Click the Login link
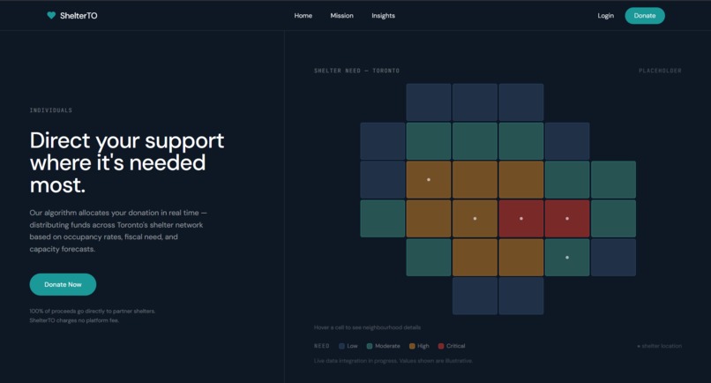Screen dimensions: 711x383 click(x=605, y=15)
